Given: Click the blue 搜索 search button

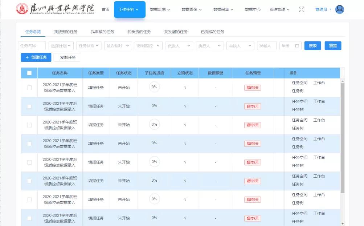Looking at the screenshot, I should (x=312, y=46).
